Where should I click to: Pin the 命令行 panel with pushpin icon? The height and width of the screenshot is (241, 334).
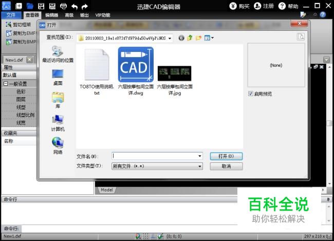328,199
